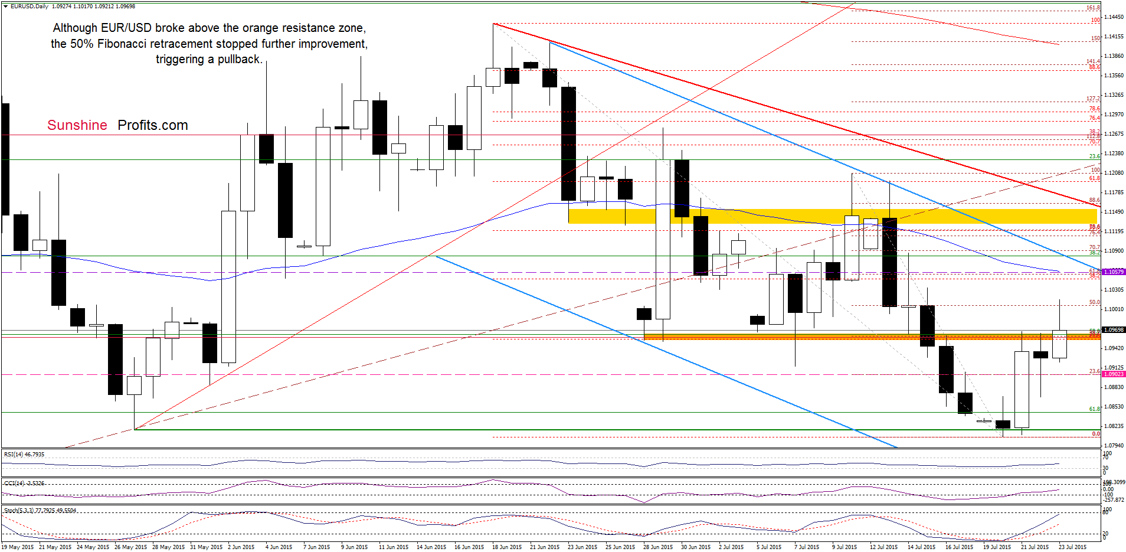The height and width of the screenshot is (552, 1126).
Task: Click the 1.10900 price axis label
Action: click(1114, 251)
